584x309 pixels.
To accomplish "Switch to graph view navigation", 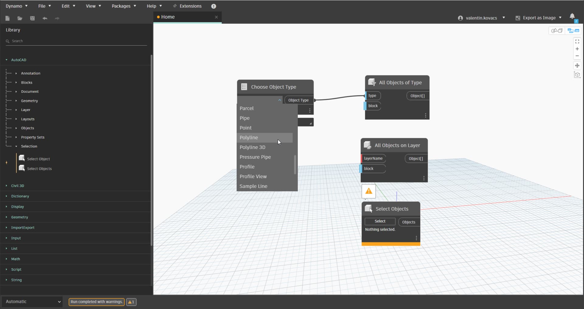I will 573,30.
